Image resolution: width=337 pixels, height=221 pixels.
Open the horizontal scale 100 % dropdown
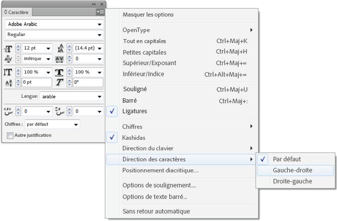pyautogui.click(x=99, y=73)
